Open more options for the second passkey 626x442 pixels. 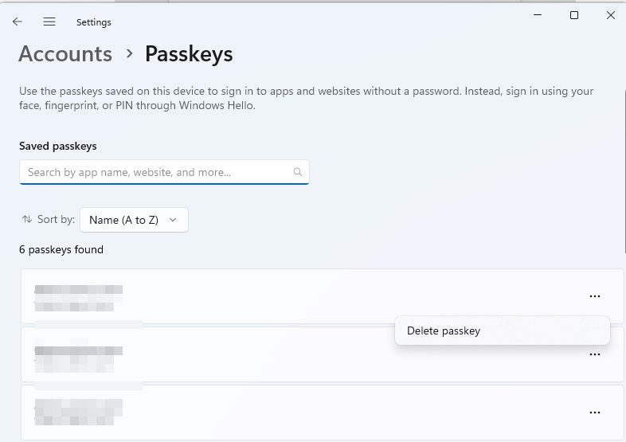pos(594,354)
